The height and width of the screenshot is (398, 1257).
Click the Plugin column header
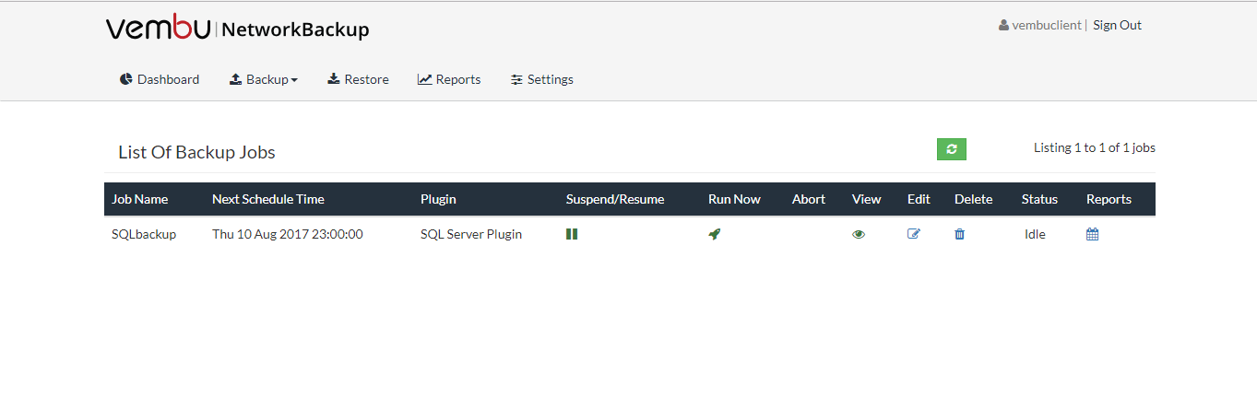pyautogui.click(x=438, y=199)
